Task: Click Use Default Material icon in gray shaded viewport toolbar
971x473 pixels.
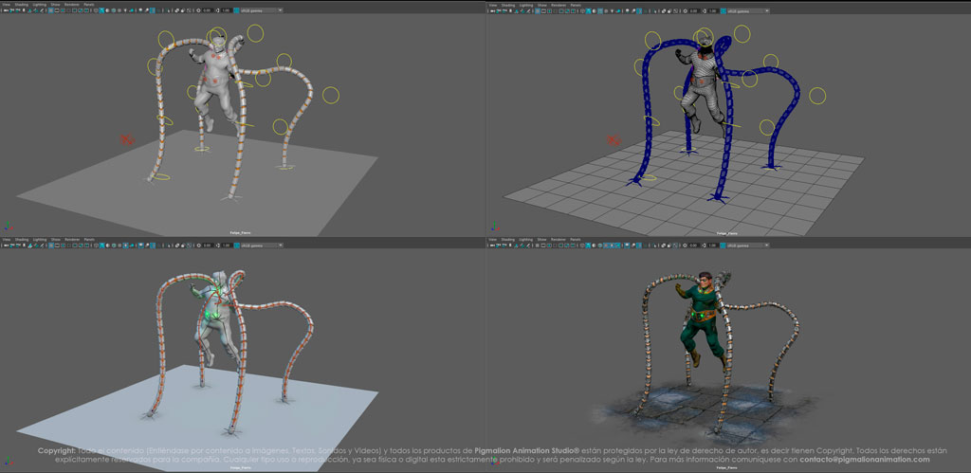Action: click(107, 10)
